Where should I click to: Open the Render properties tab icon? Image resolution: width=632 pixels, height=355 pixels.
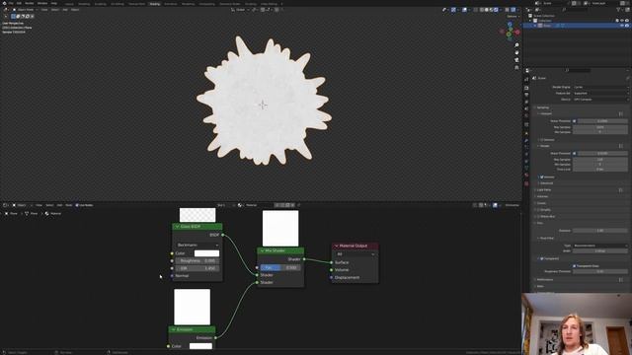[526, 88]
